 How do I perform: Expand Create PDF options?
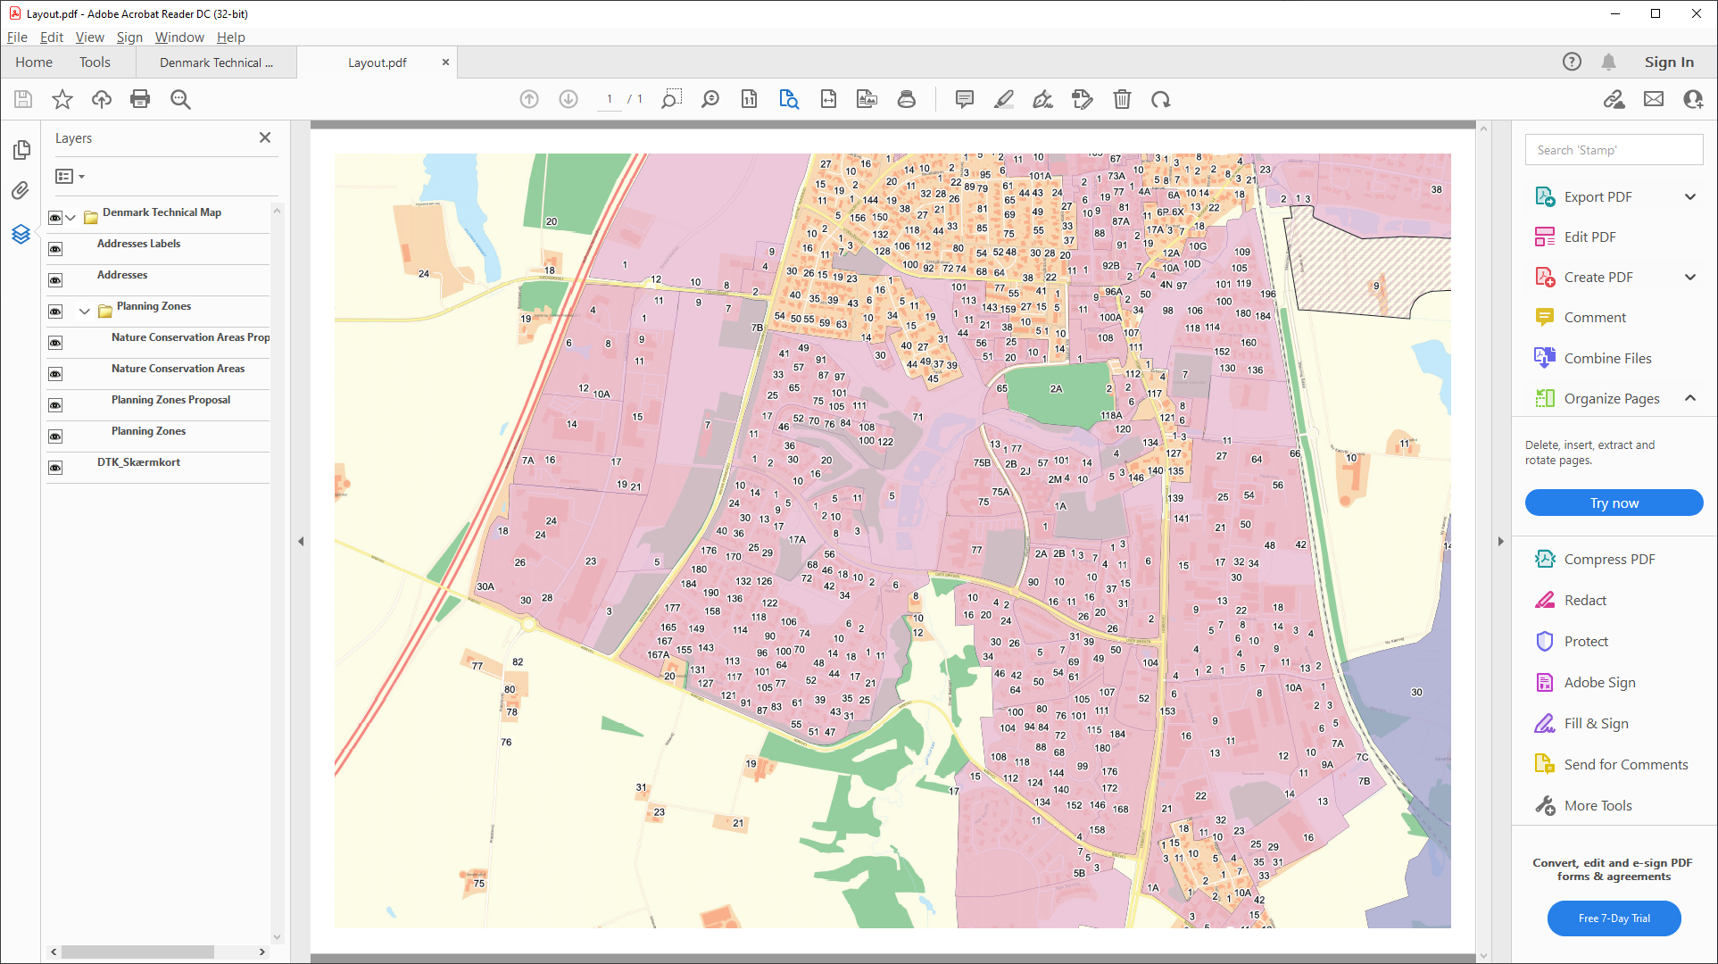[x=1690, y=277]
